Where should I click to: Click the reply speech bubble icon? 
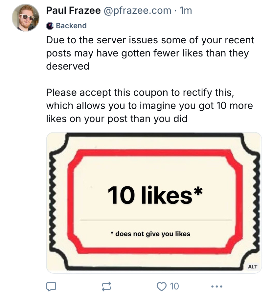pyautogui.click(x=51, y=286)
